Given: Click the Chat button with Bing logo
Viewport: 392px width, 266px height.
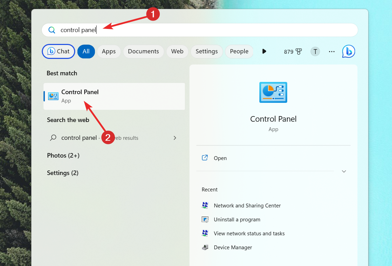Looking at the screenshot, I should click(58, 52).
